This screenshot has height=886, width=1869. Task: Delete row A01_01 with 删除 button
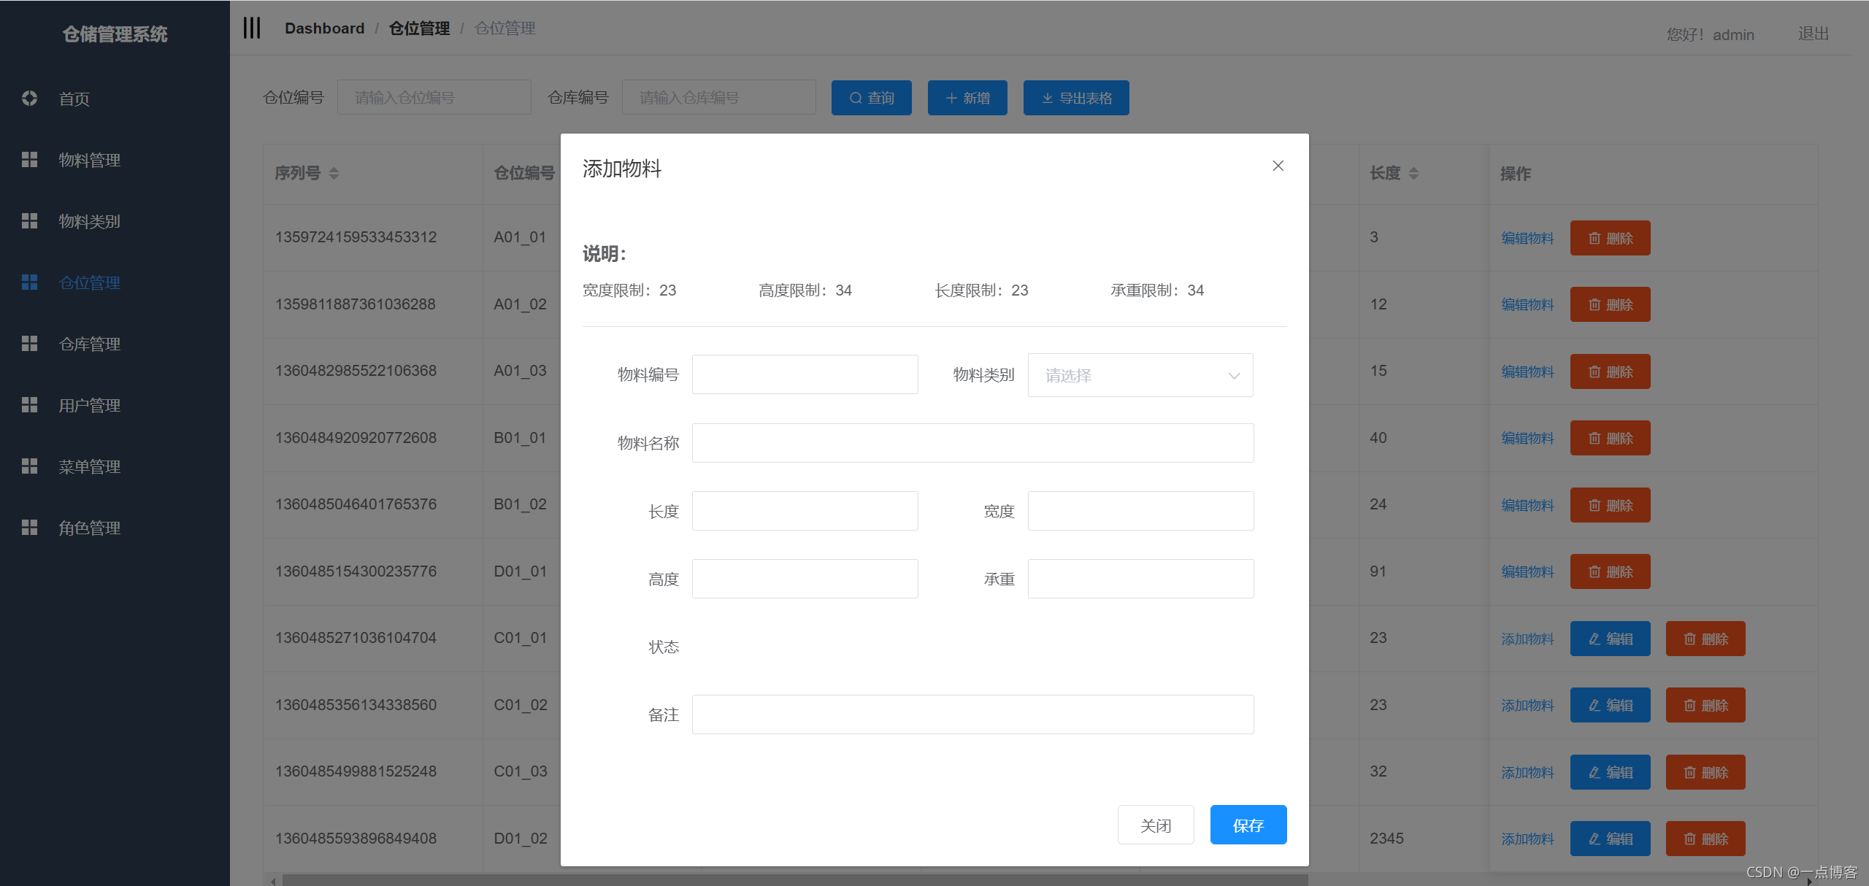(1610, 238)
